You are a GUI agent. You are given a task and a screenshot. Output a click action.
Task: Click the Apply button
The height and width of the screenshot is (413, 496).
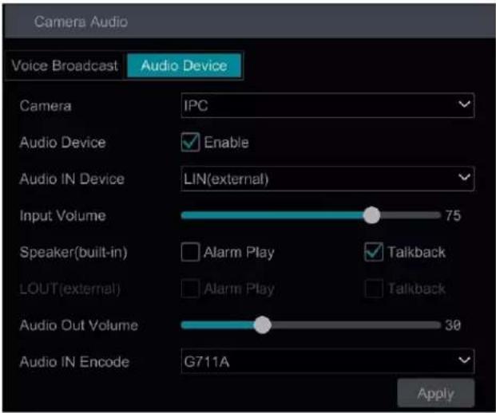coord(436,393)
